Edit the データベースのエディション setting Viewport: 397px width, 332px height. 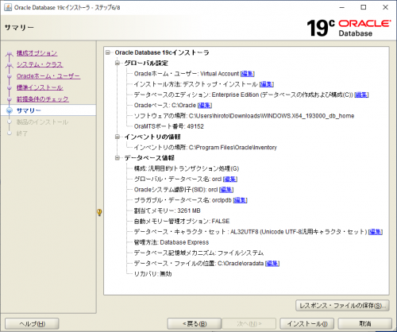tap(361, 95)
